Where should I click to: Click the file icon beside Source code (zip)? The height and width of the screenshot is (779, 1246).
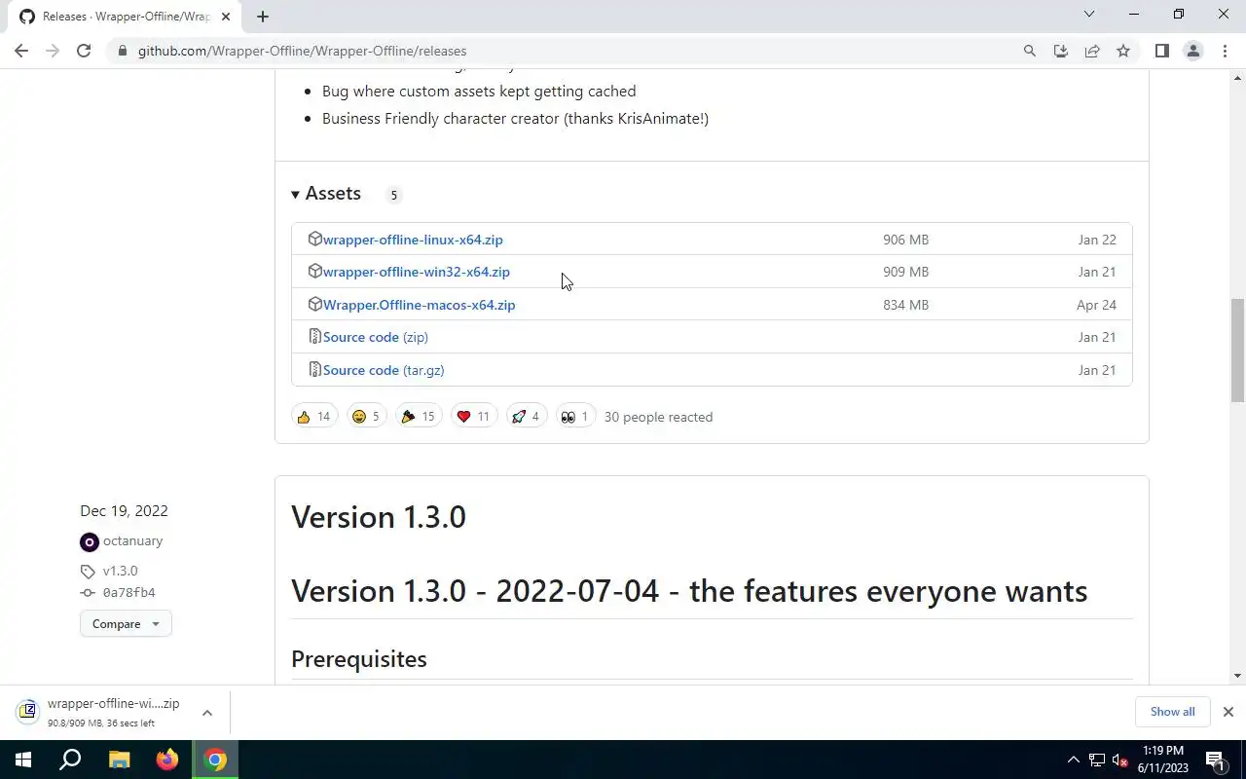314,336
